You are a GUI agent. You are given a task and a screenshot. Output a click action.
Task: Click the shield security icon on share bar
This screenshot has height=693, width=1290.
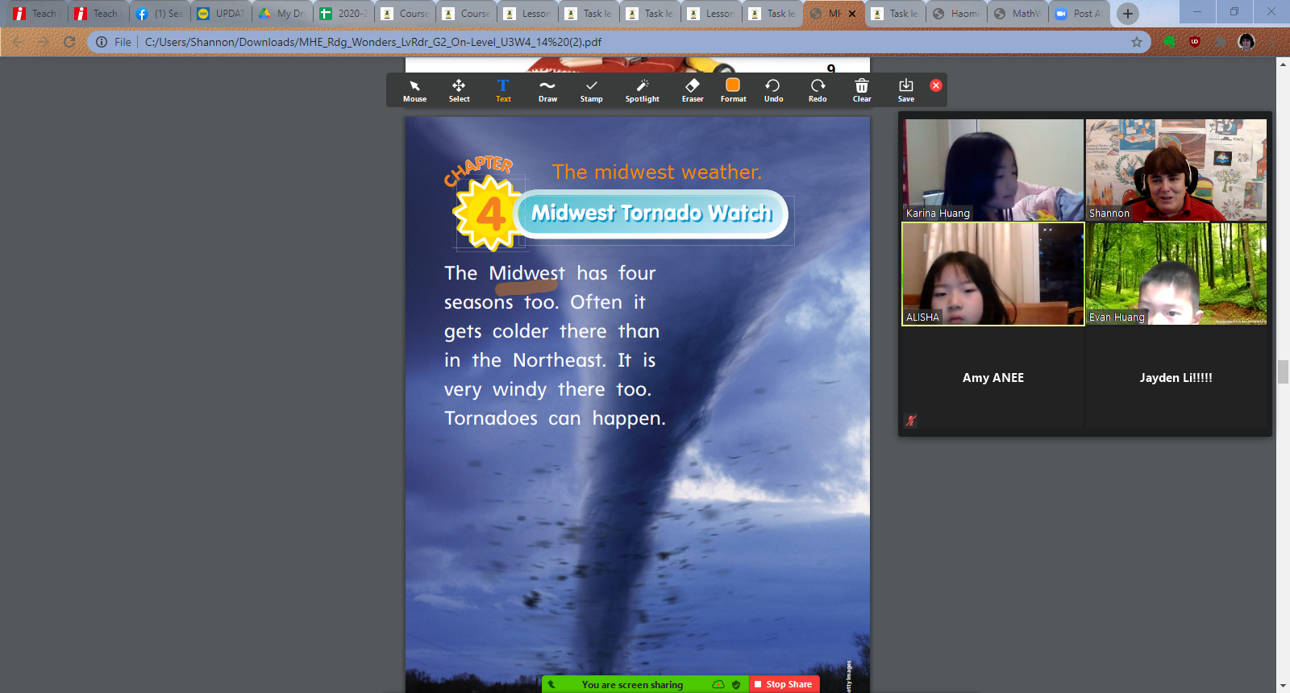736,685
